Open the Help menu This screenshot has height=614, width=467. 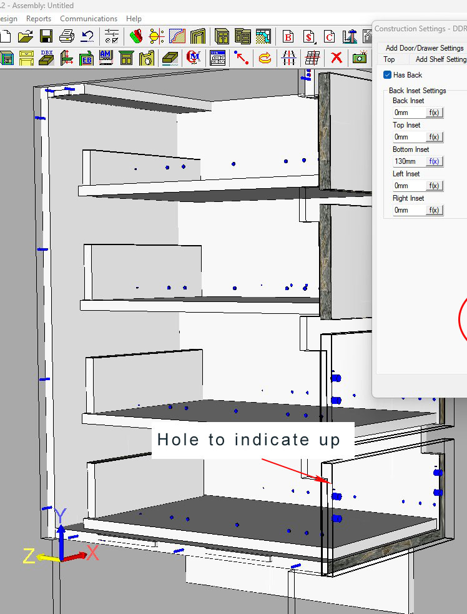click(x=134, y=19)
